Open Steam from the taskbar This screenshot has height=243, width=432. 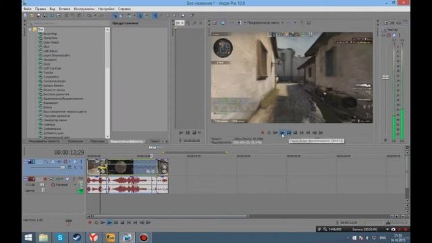pyautogui.click(x=76, y=238)
